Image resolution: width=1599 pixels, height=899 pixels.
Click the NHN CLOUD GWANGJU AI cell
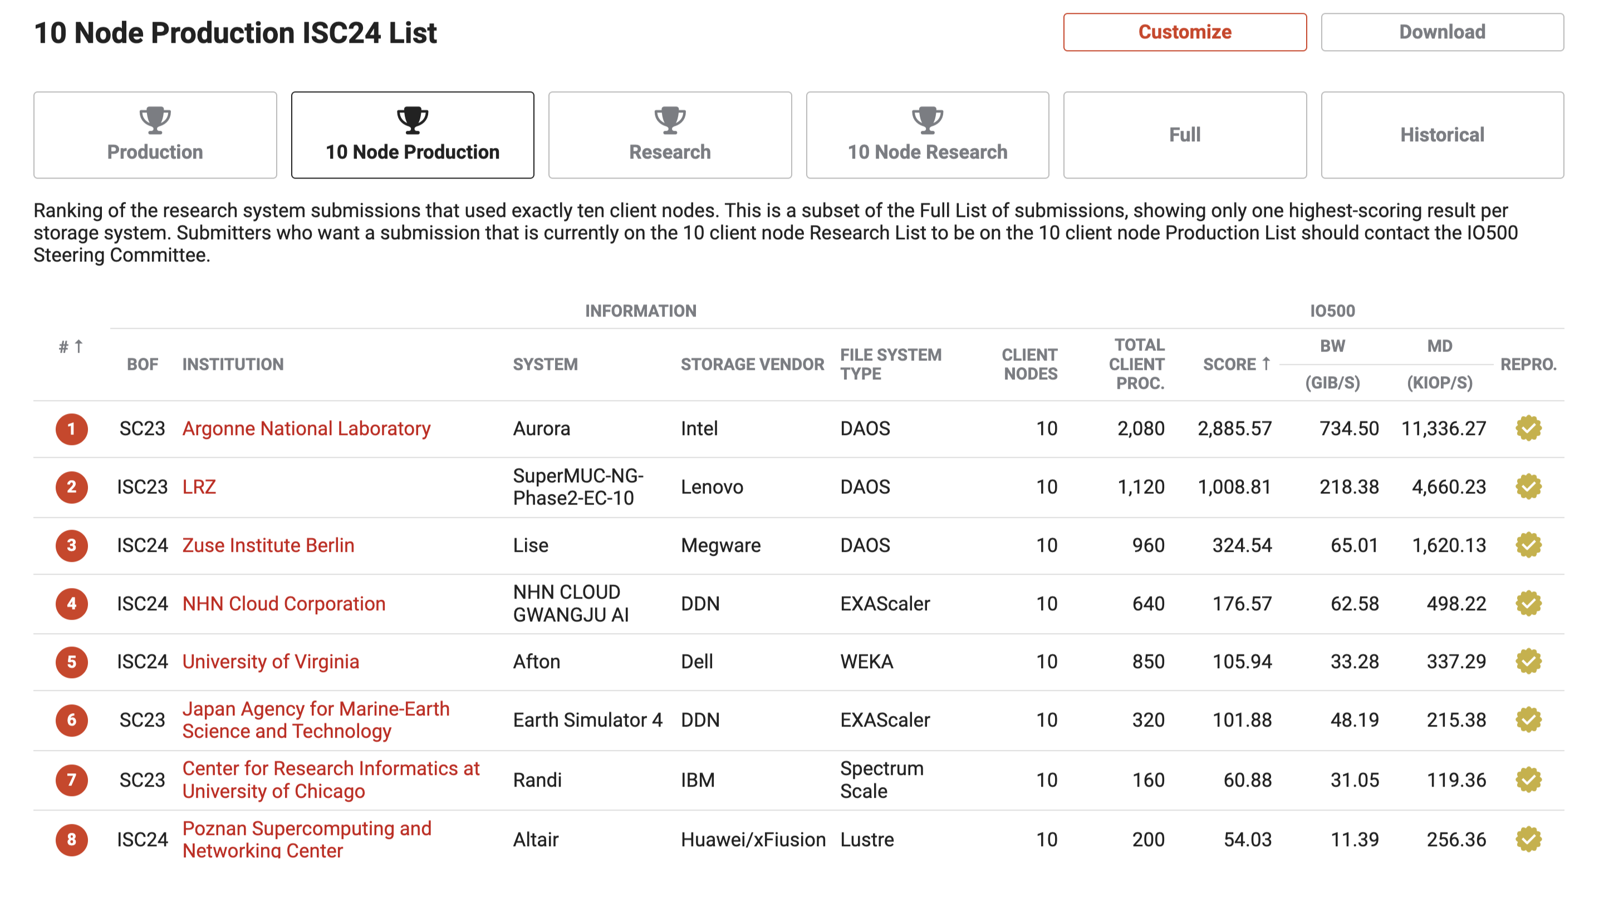click(571, 603)
